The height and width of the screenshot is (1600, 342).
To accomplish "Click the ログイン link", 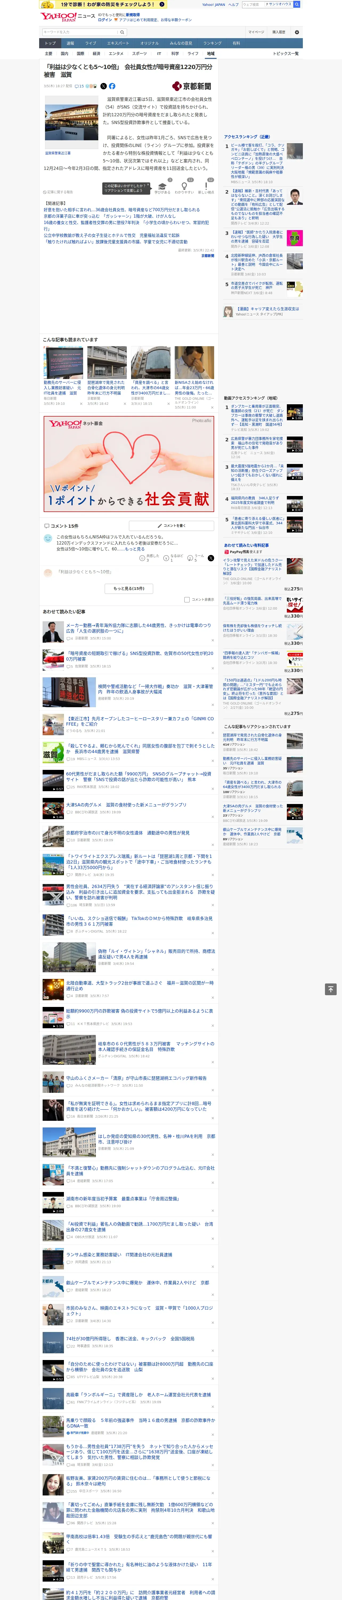I will (105, 20).
